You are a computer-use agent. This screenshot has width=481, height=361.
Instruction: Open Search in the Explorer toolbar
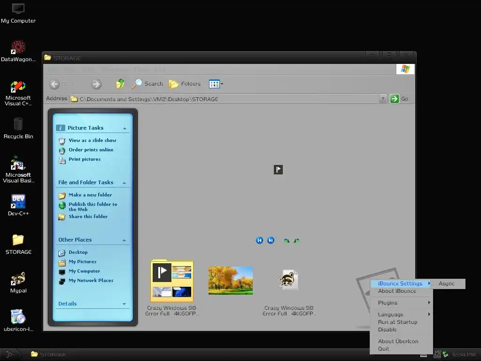point(147,84)
